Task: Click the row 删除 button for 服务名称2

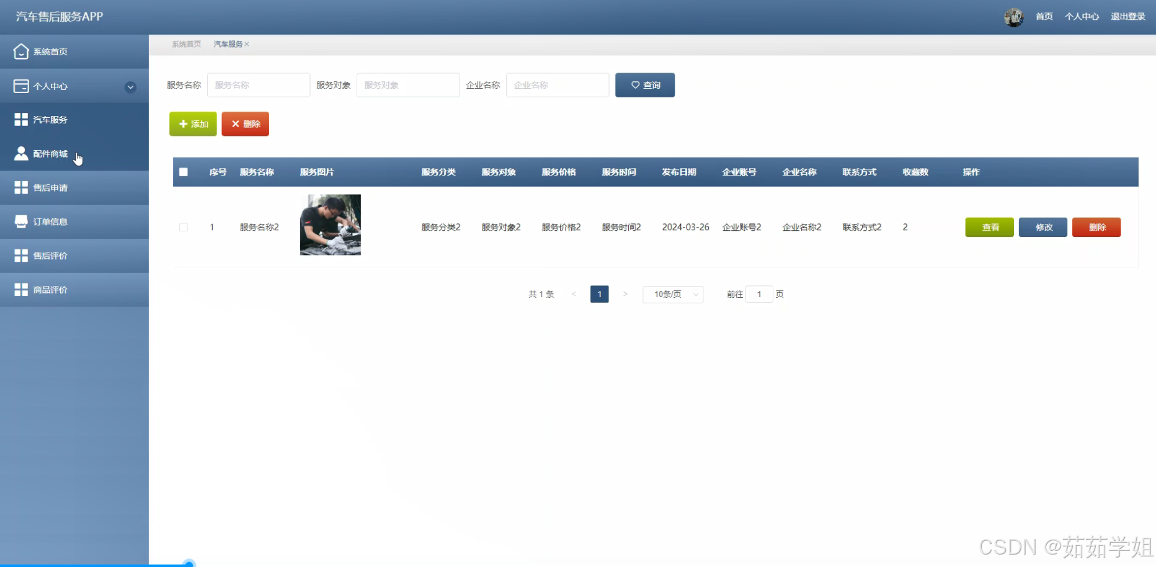Action: click(x=1096, y=227)
